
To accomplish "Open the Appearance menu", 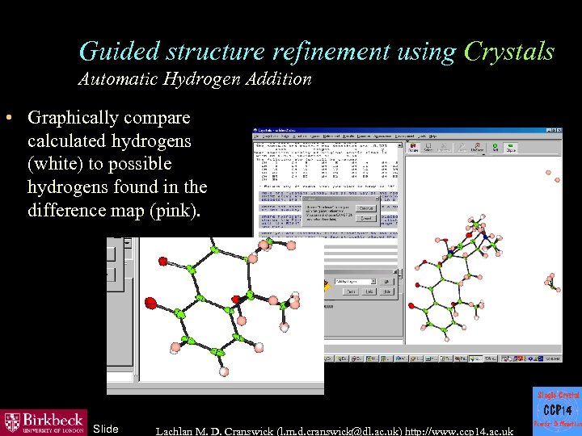I will 382,136.
